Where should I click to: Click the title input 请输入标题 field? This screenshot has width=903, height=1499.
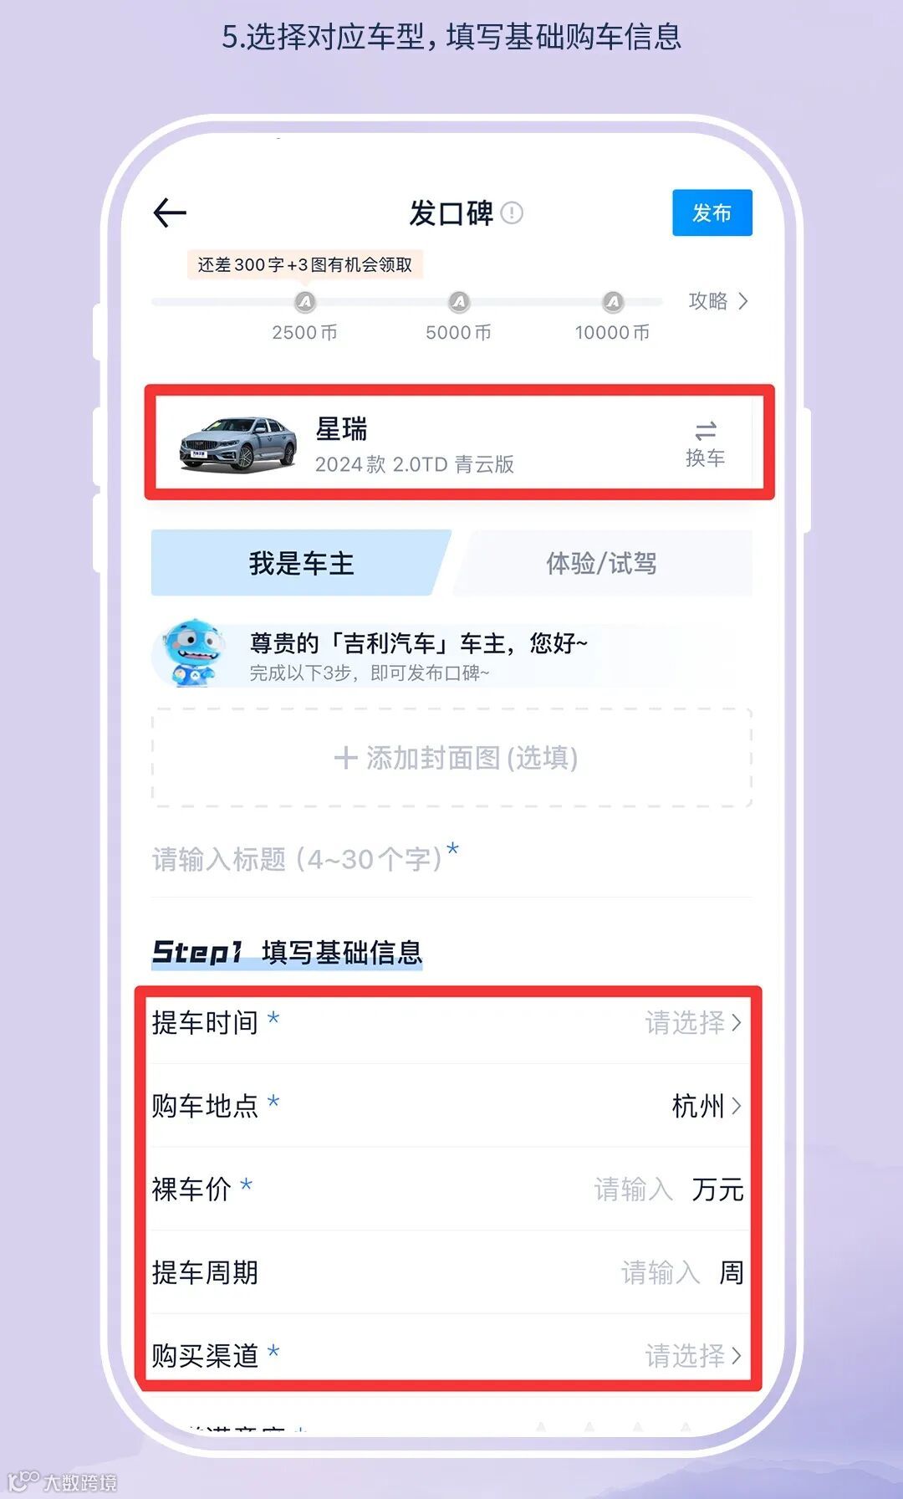click(451, 859)
